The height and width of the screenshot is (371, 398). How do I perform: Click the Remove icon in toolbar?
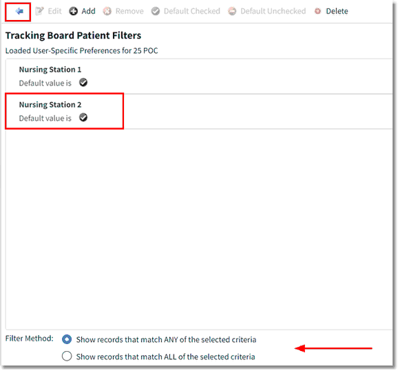tap(107, 11)
